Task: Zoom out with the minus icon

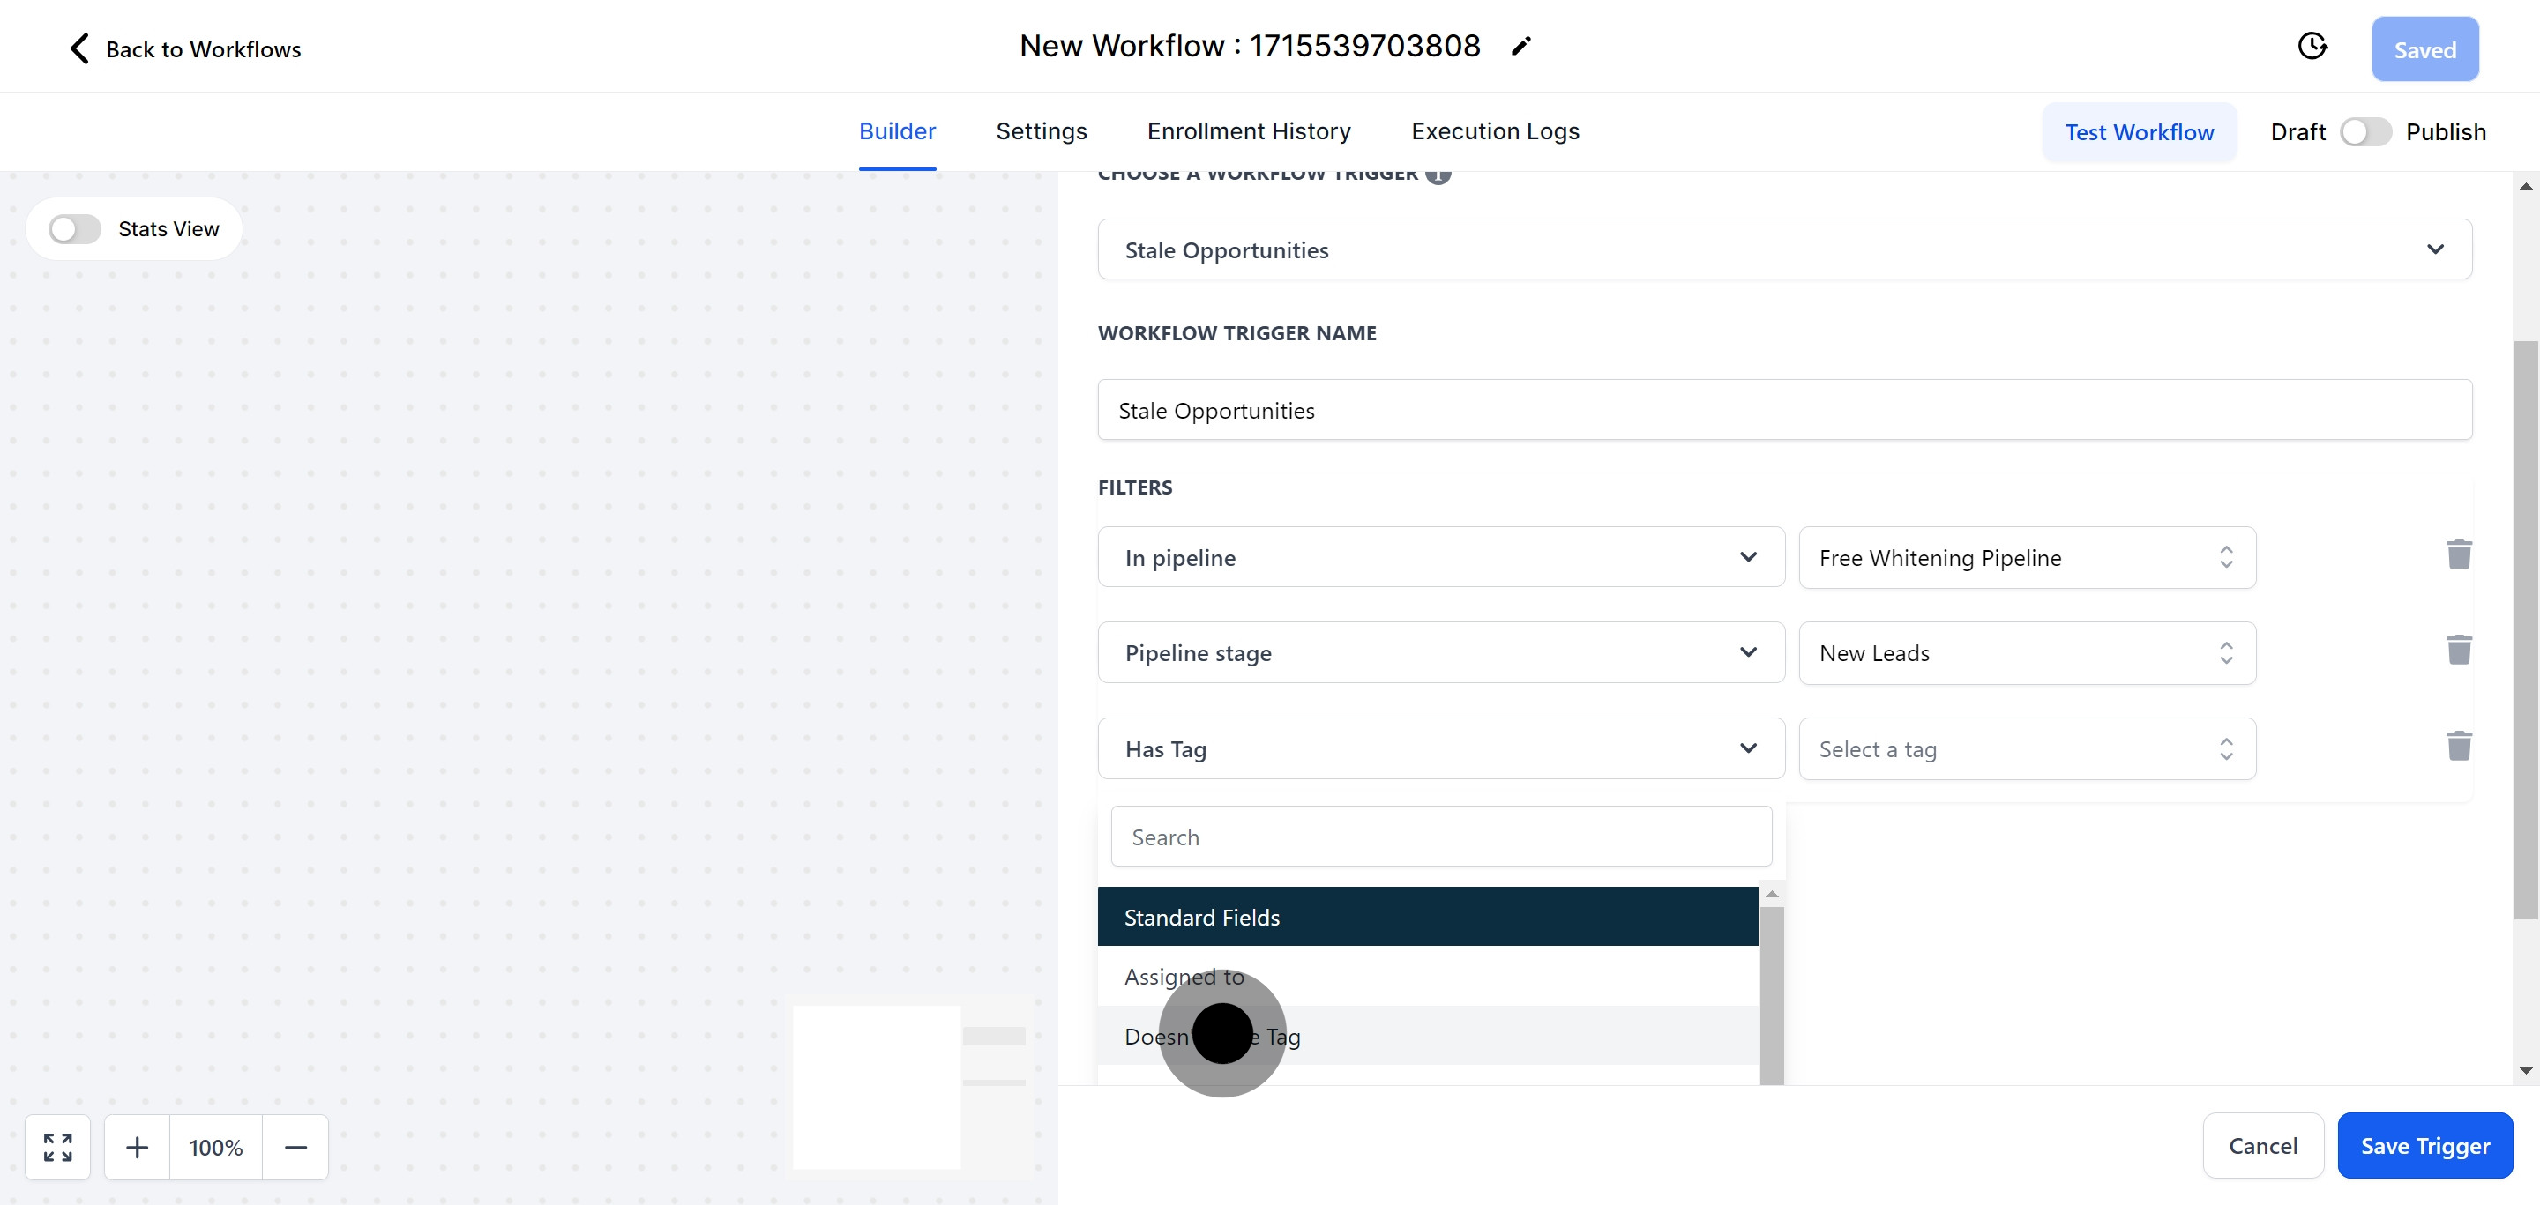Action: [x=295, y=1147]
